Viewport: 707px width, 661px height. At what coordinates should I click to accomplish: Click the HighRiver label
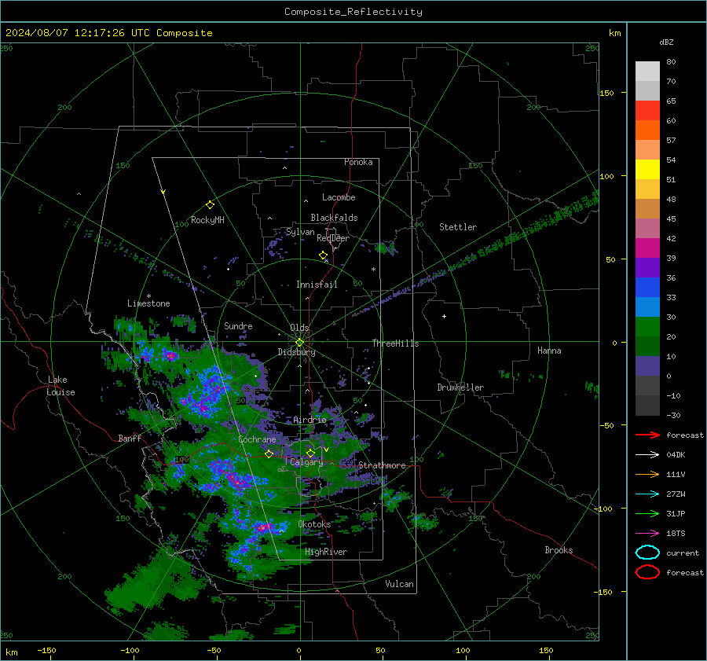pos(326,552)
